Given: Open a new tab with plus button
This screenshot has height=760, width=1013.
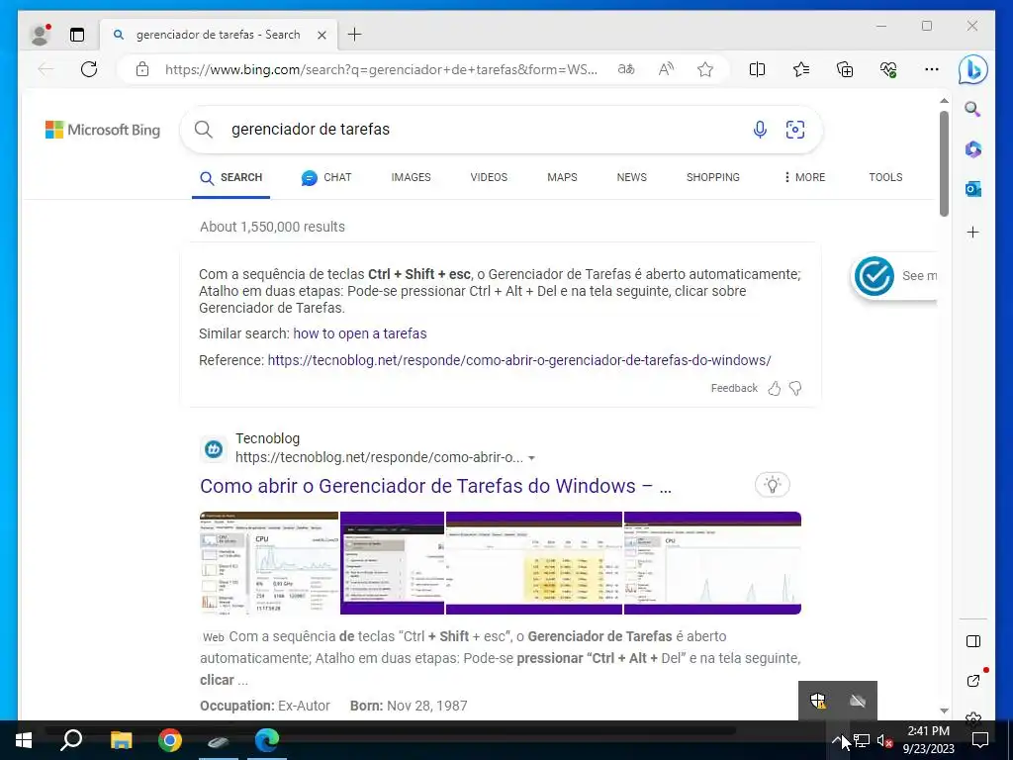Looking at the screenshot, I should 355,35.
